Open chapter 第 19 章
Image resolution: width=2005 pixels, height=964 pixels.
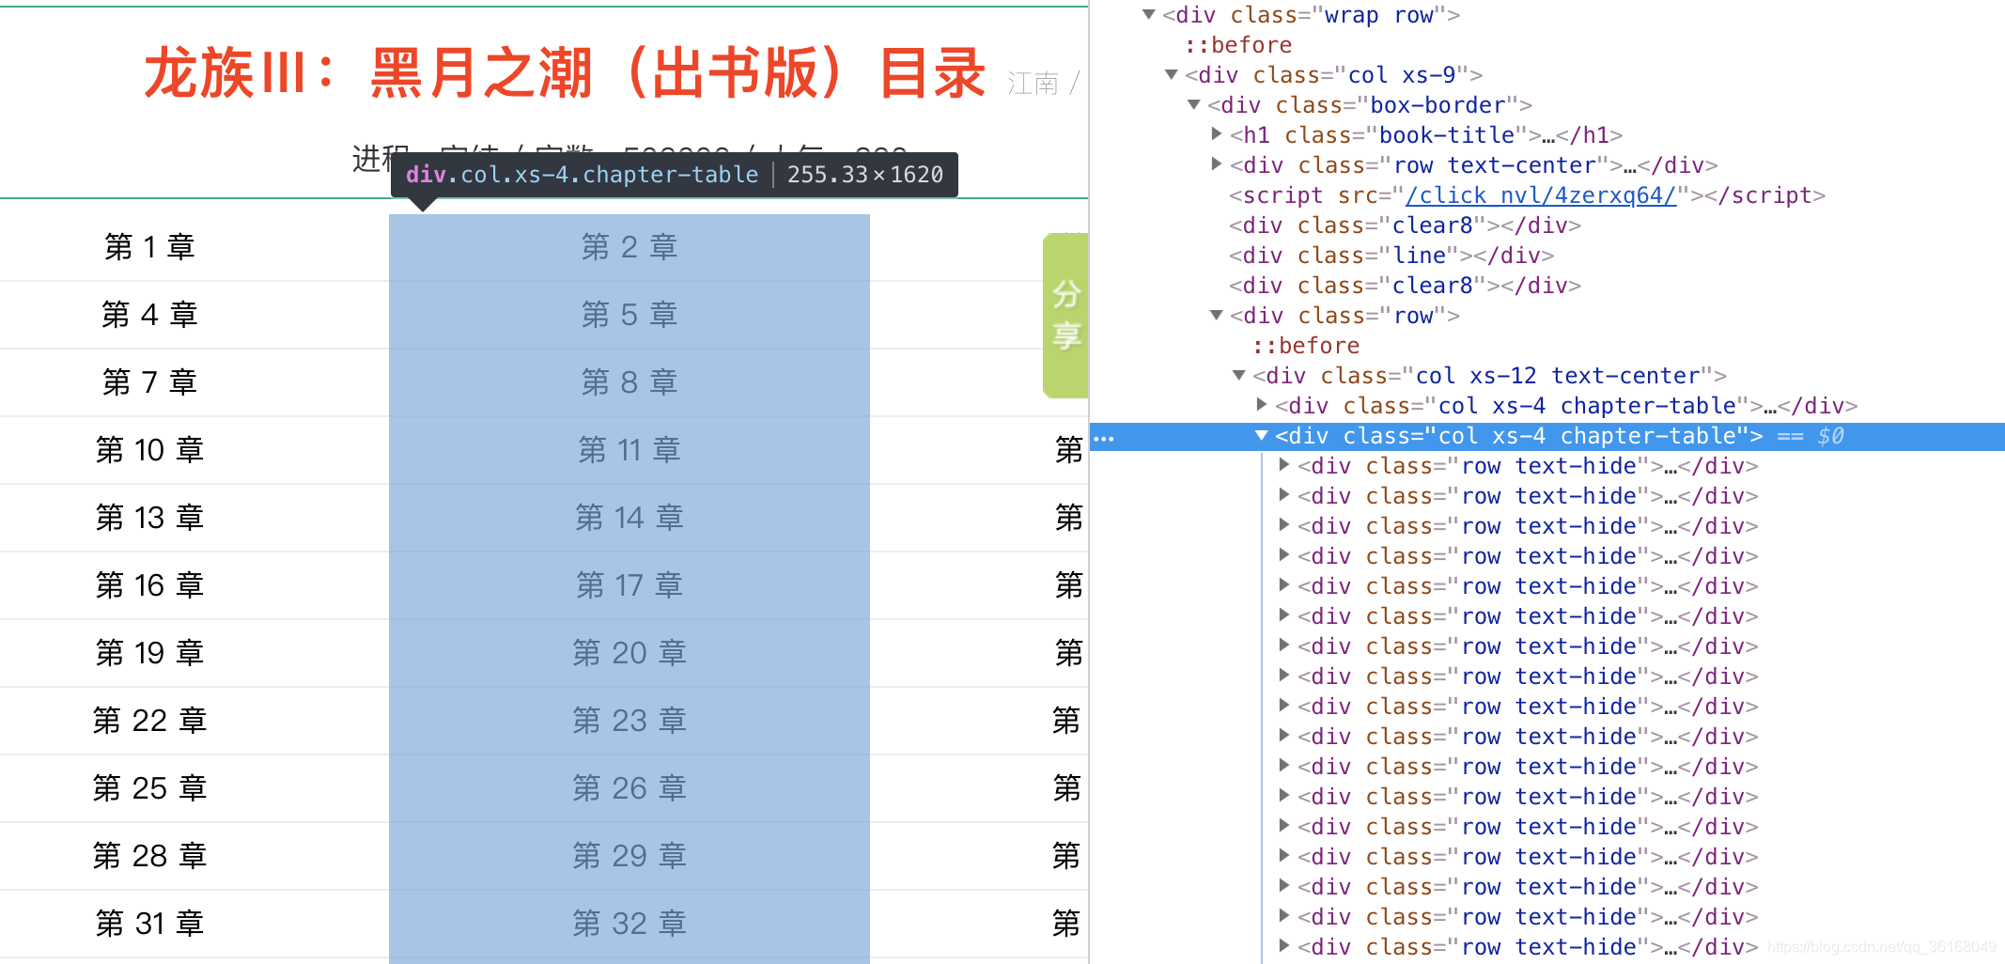coord(150,653)
